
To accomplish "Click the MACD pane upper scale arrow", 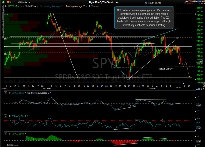I will pos(195,98).
